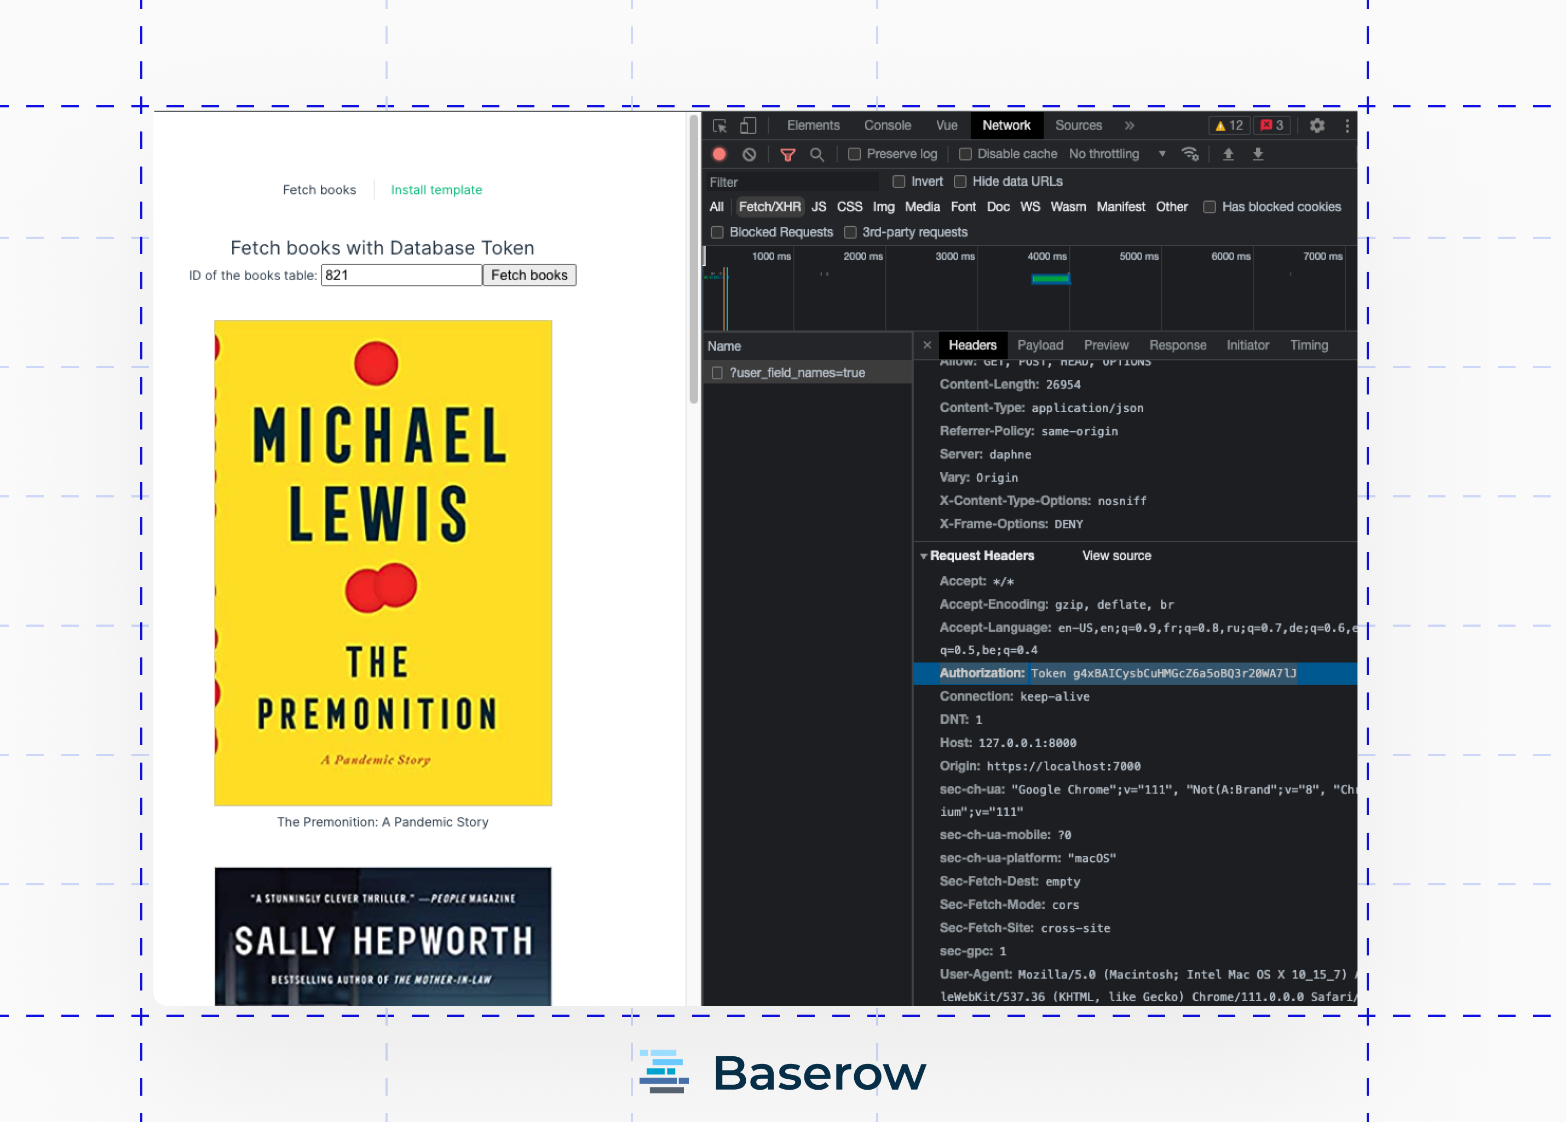
Task: Click the red filter funnel icon
Action: pos(787,154)
